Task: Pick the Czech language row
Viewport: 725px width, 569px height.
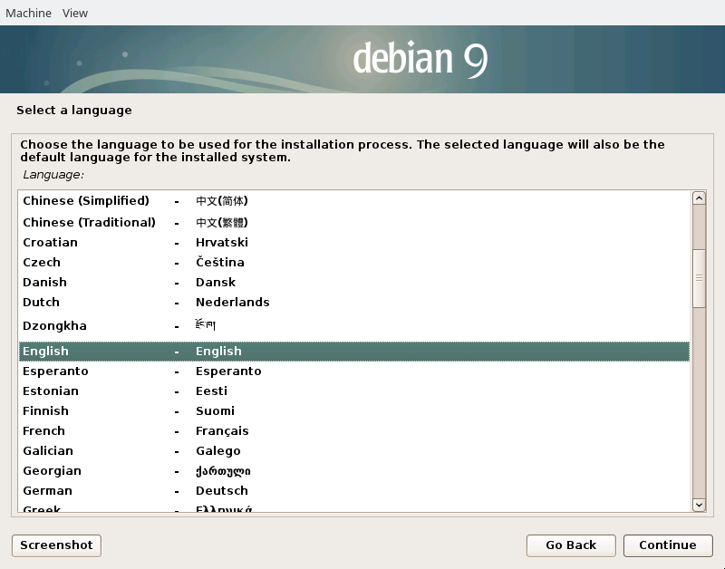Action: 354,262
